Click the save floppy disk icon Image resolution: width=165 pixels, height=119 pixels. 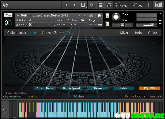[x=83, y=5]
